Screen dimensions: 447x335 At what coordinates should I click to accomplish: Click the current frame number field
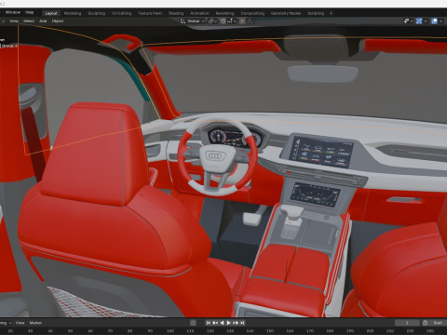tap(407, 323)
